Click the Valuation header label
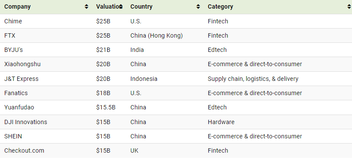Screen dimensions: 352x160 coord(108,7)
